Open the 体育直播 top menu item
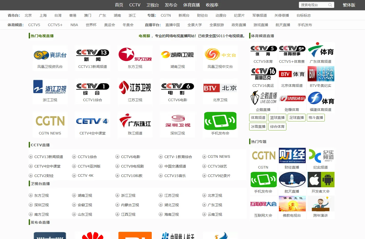The width and height of the screenshot is (365, 239). (191, 5)
